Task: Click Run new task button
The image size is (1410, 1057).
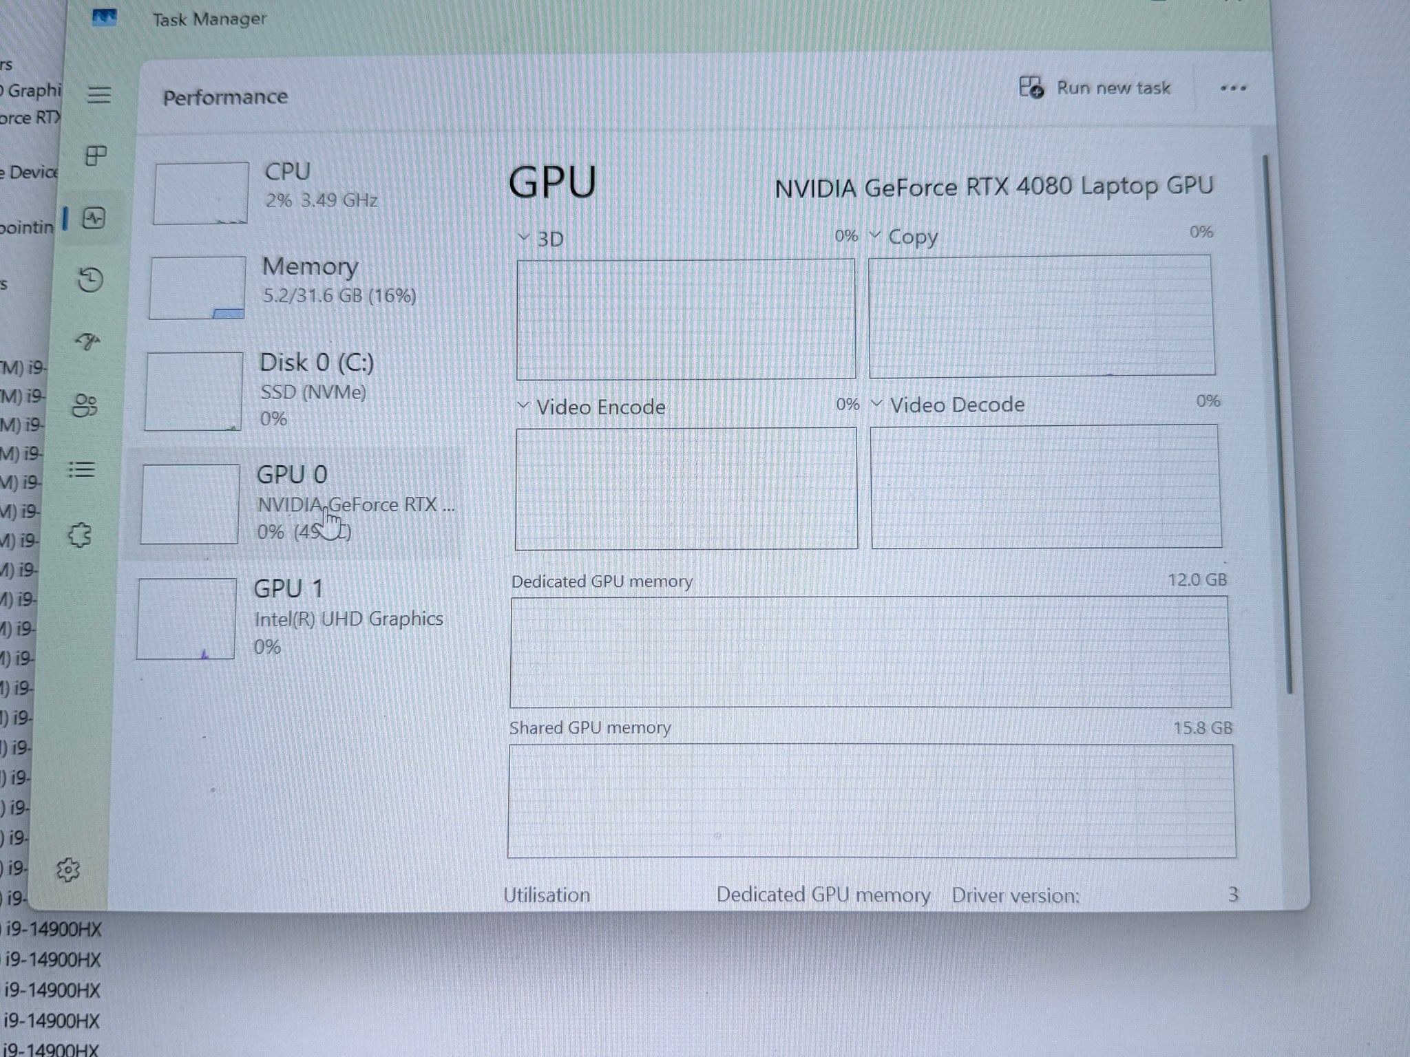Action: [1095, 87]
